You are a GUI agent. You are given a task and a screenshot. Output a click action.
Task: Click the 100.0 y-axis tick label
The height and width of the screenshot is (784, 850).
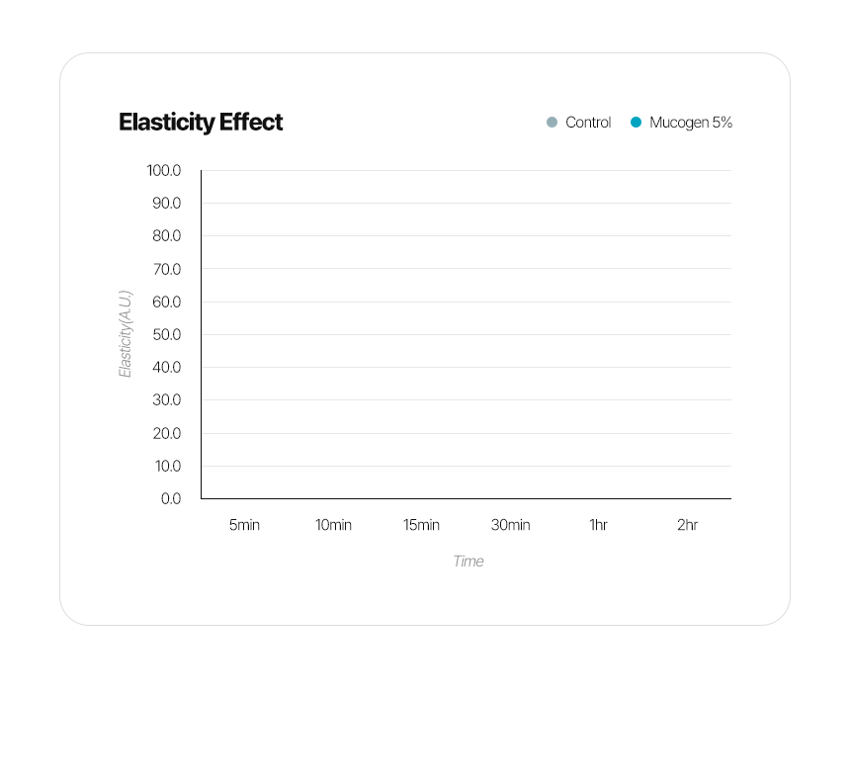pos(164,171)
